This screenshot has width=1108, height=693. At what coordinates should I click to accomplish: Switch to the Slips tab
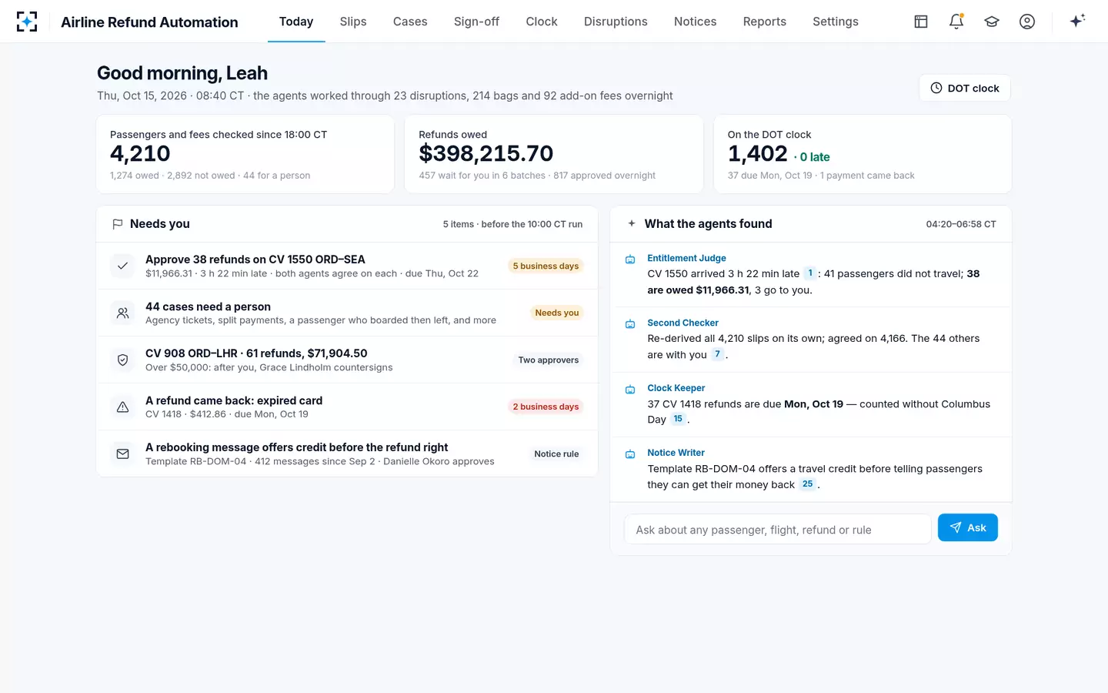[x=353, y=22]
